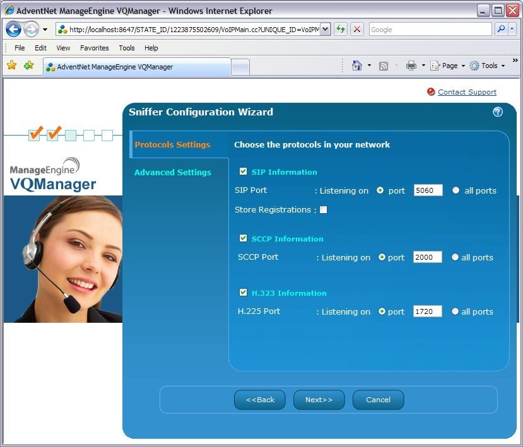Viewport: 523px width, 447px height.
Task: Enable the Store Registrations checkbox
Action: 323,210
